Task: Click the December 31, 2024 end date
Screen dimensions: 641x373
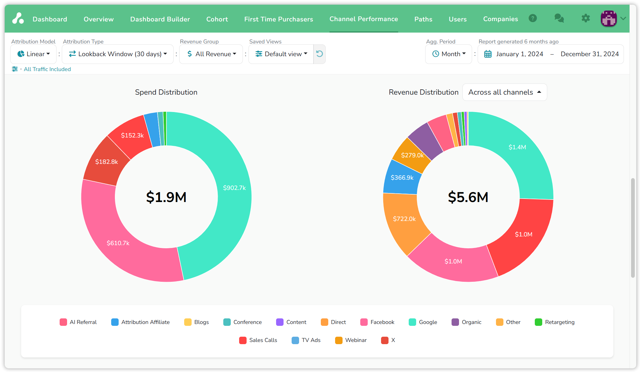Action: 590,54
